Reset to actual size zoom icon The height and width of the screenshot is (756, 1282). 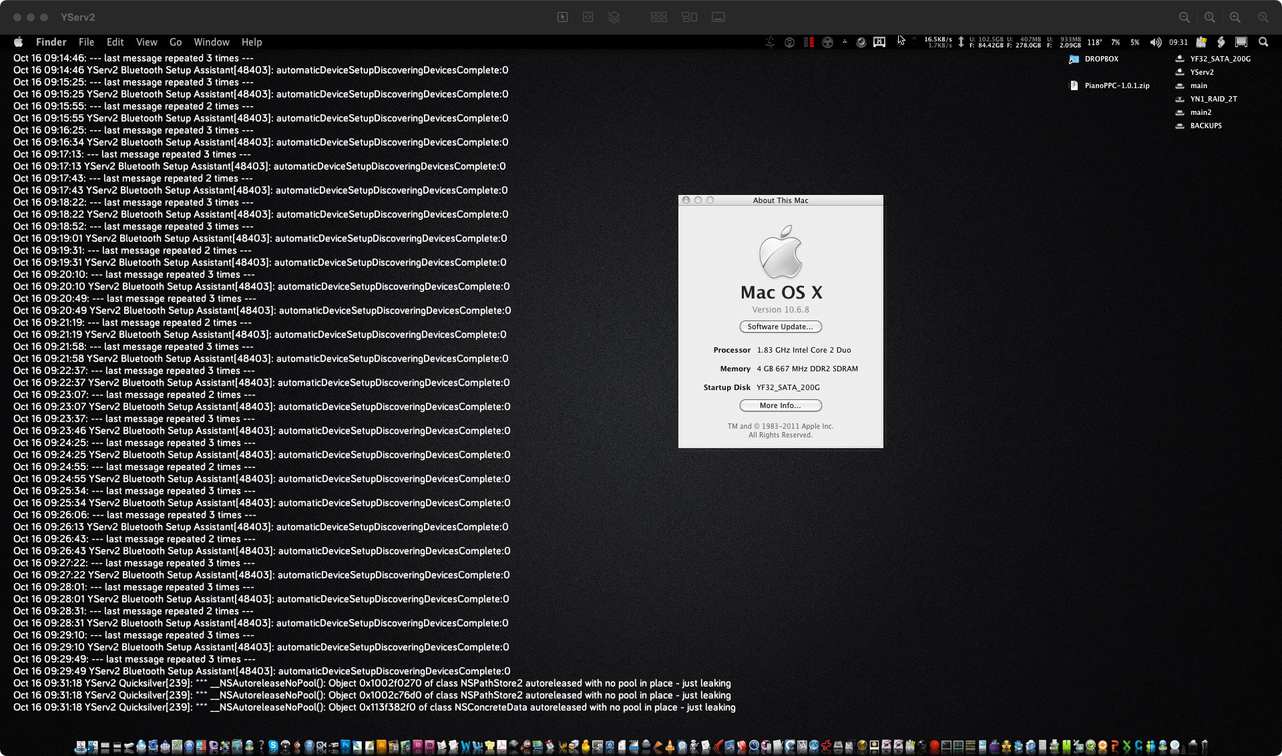click(1209, 17)
